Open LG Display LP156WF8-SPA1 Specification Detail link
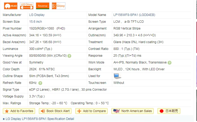 coord(40,119)
